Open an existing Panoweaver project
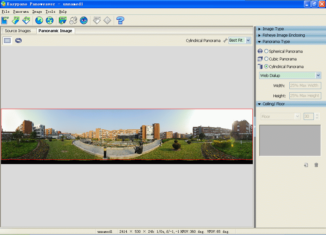326x235 pixels. pyautogui.click(x=15, y=20)
